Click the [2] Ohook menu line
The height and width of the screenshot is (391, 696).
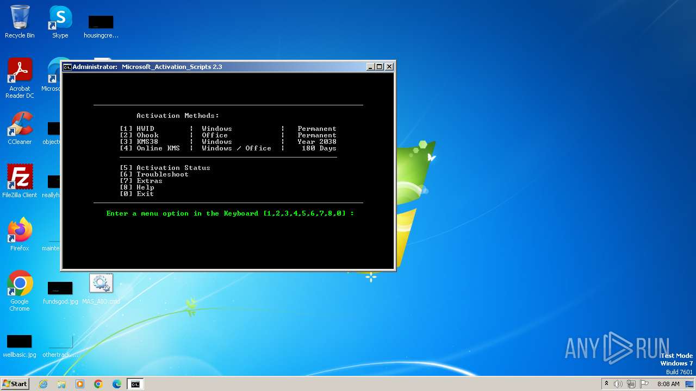point(228,135)
